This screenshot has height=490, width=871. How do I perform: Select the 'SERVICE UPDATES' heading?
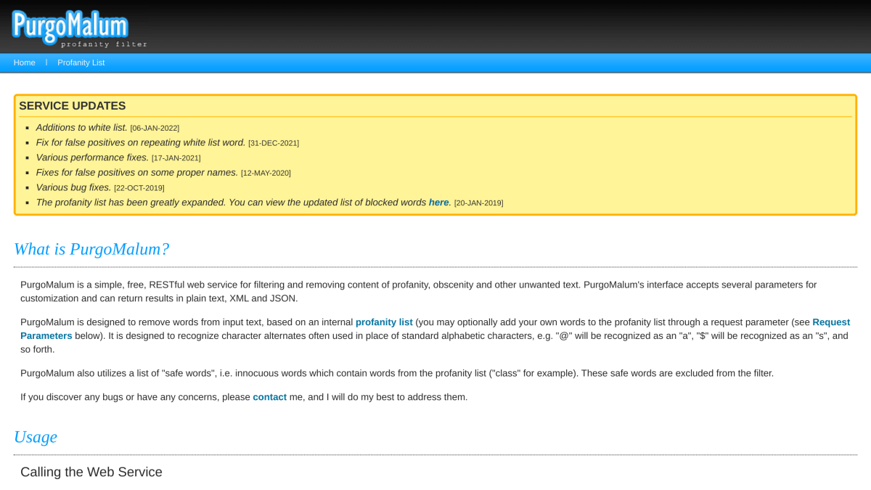point(73,106)
